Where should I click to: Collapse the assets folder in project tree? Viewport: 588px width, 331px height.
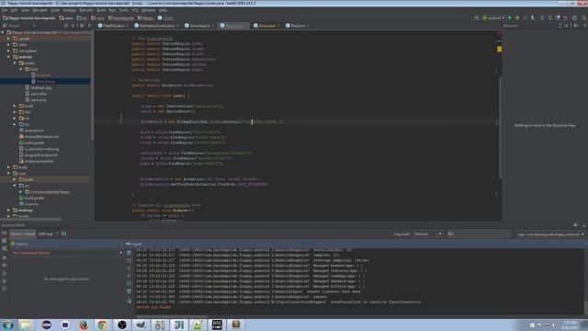[x=15, y=63]
